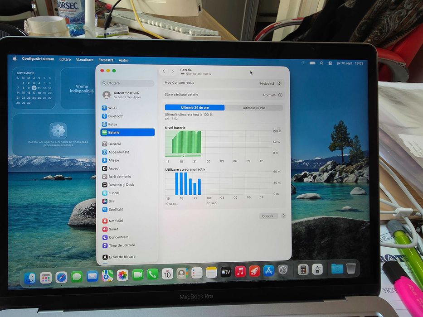Open Maps from the Dock

tap(107, 276)
